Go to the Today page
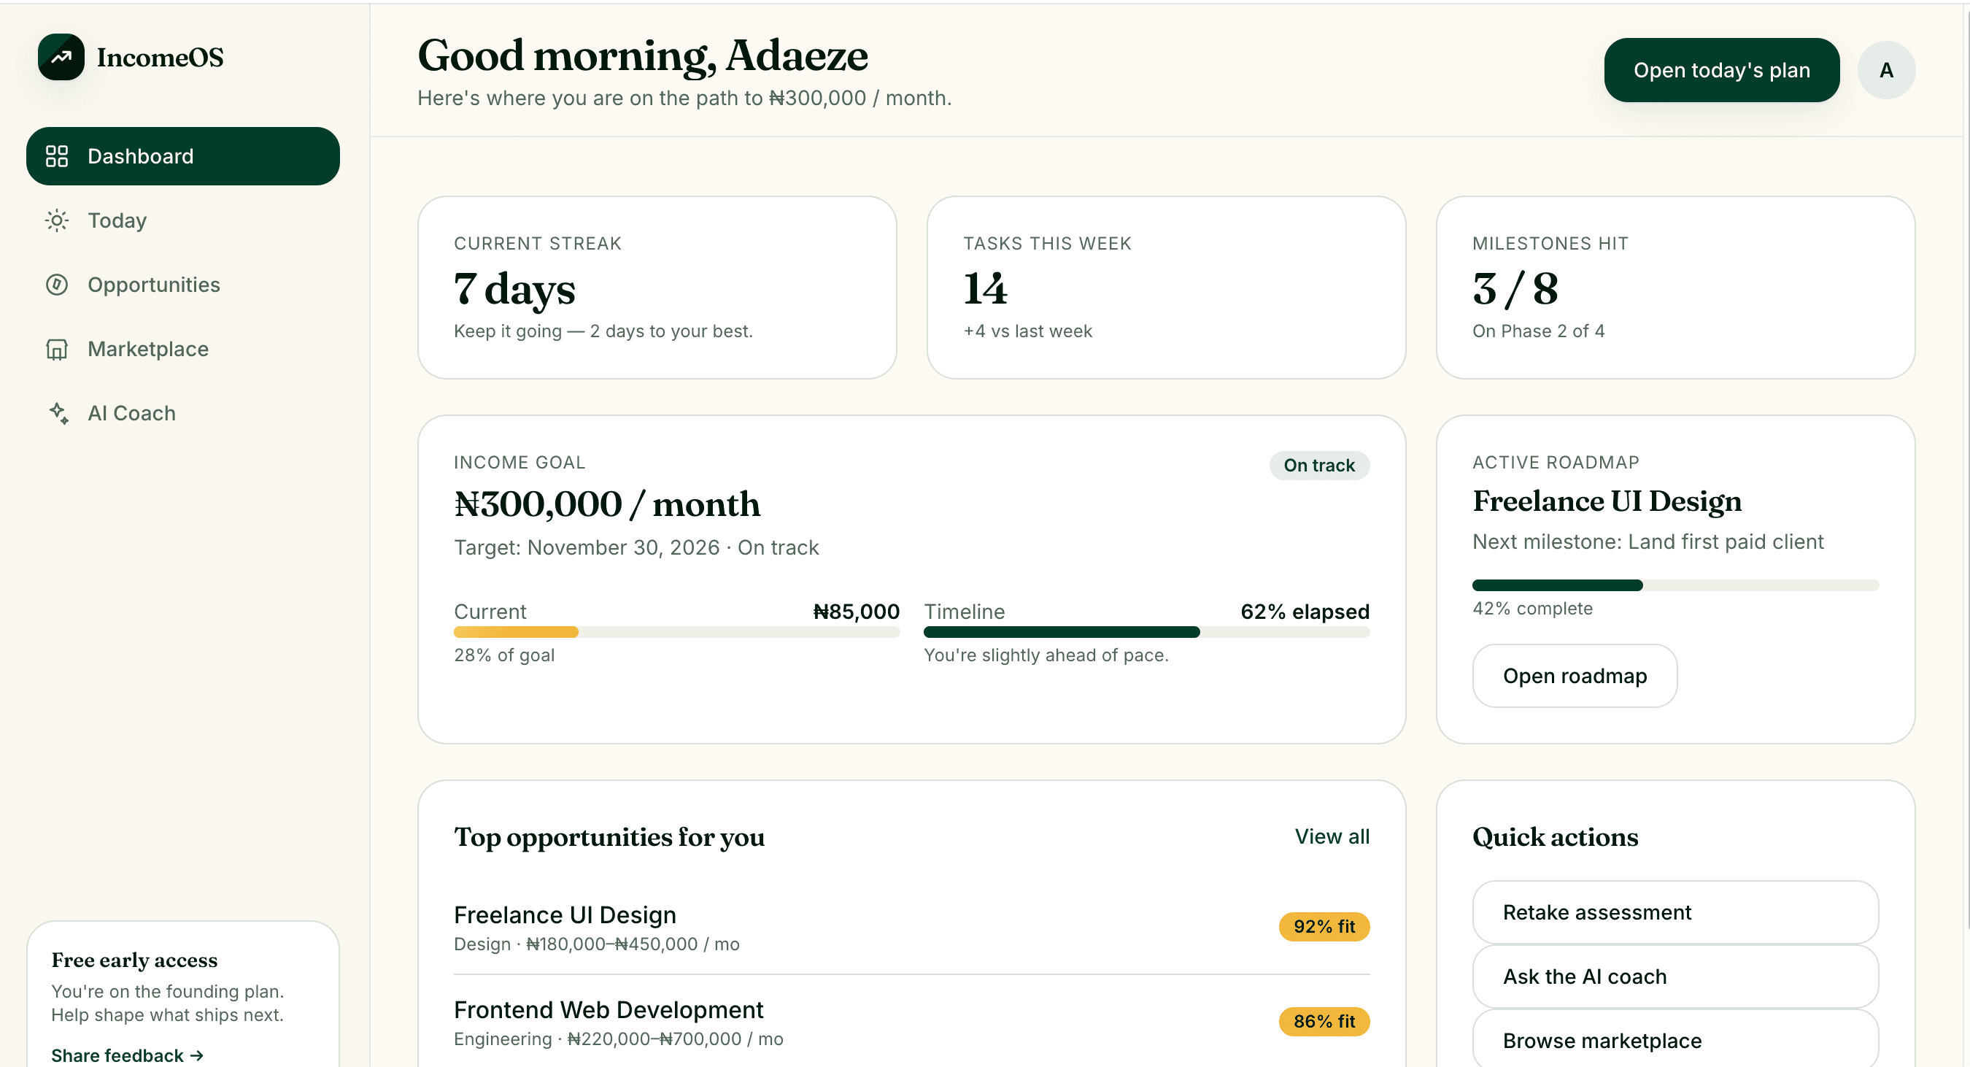This screenshot has width=1970, height=1067. click(x=183, y=220)
